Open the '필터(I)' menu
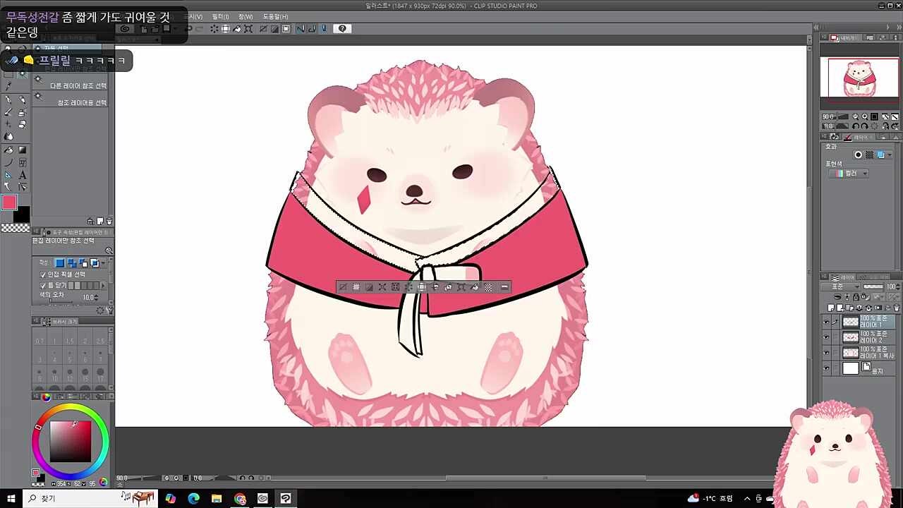 click(221, 16)
